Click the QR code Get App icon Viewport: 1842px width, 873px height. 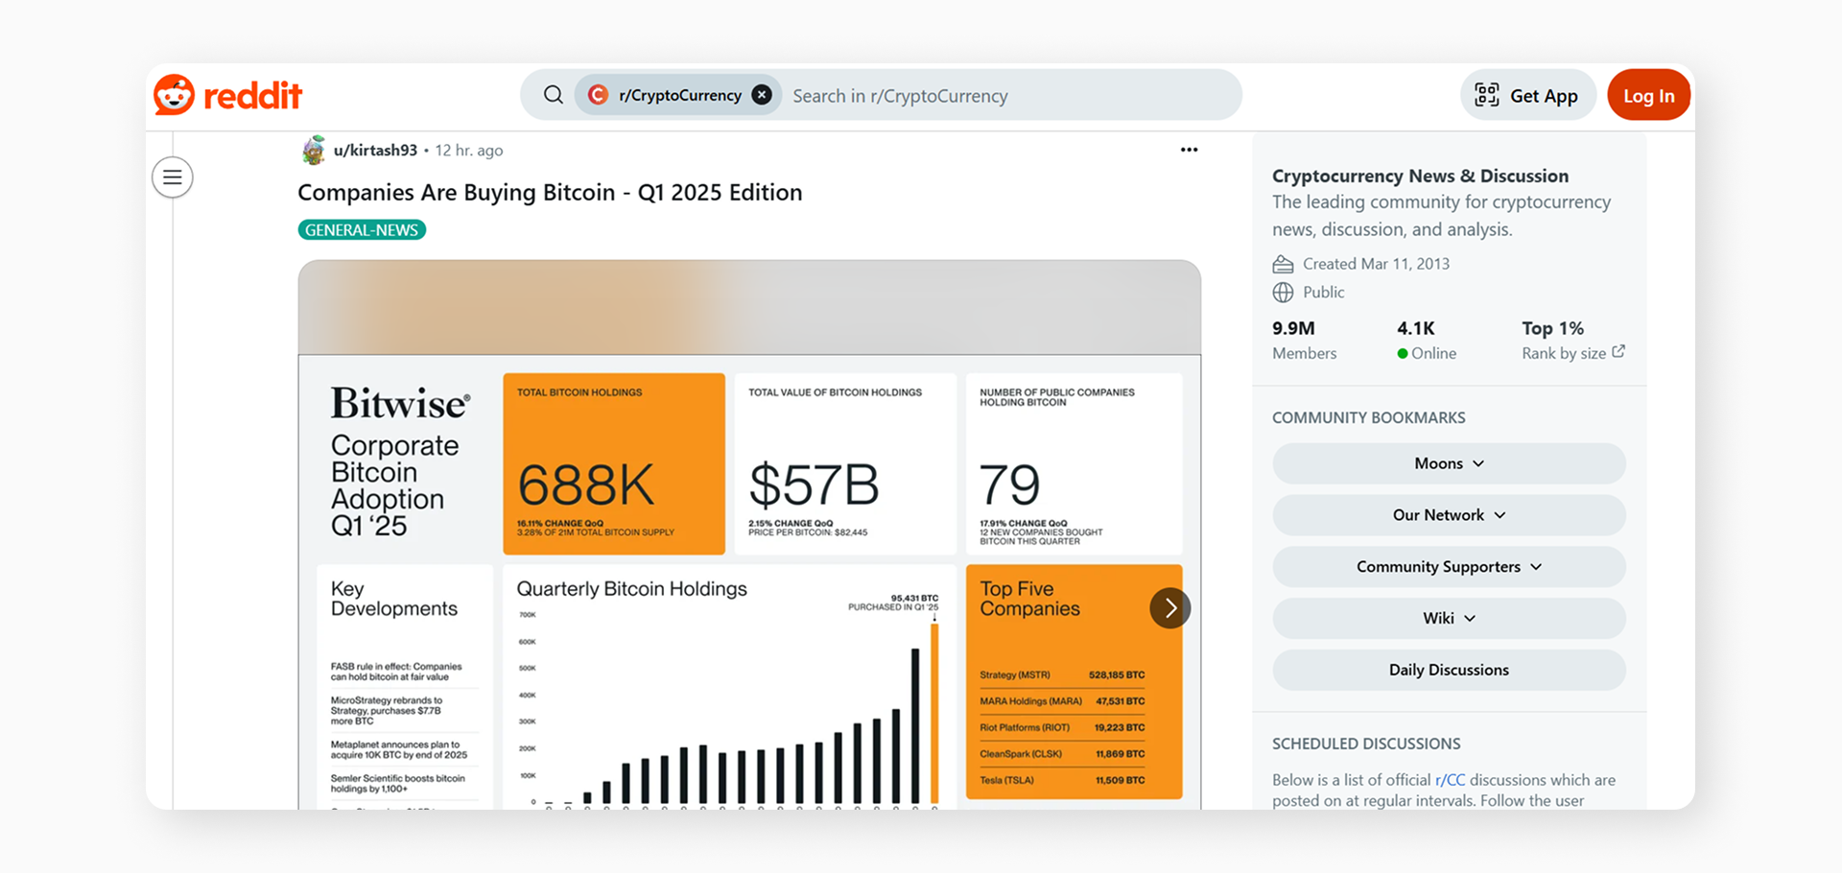tap(1487, 95)
